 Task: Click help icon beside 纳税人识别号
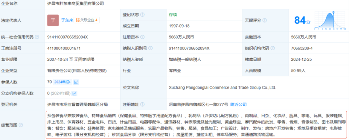point(151,48)
